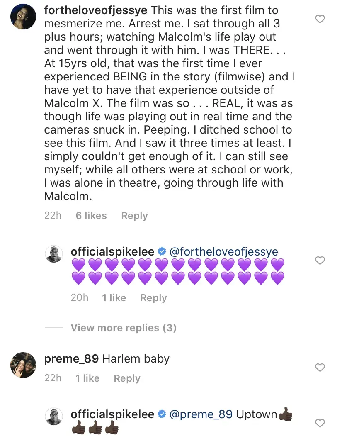Image resolution: width=342 pixels, height=436 pixels.
Task: Tap officialspikelee's avatar on the Uptown reply
Action: pos(54,417)
